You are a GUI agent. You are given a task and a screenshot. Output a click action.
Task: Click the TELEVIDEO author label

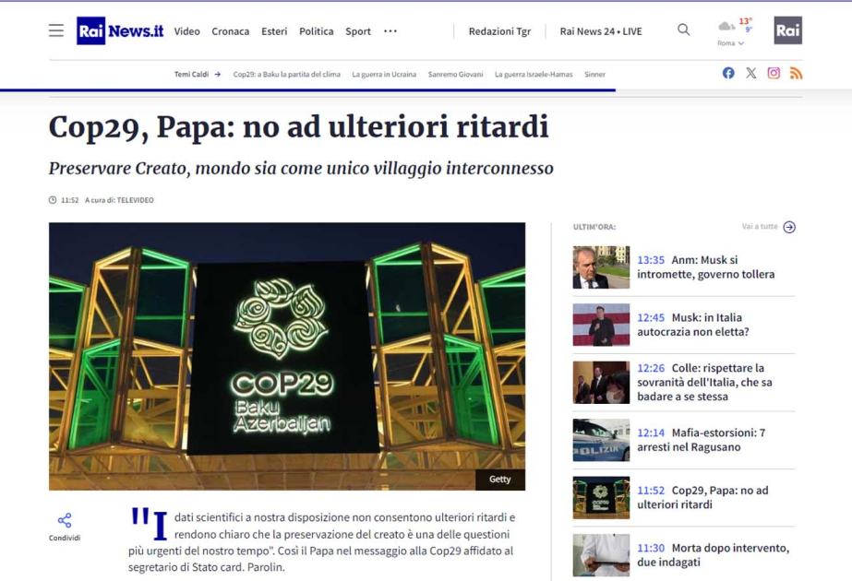click(x=136, y=200)
